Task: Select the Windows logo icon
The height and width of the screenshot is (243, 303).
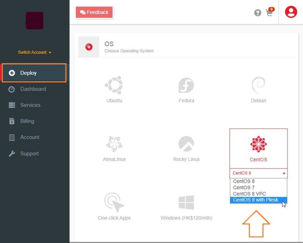Action: (x=186, y=202)
